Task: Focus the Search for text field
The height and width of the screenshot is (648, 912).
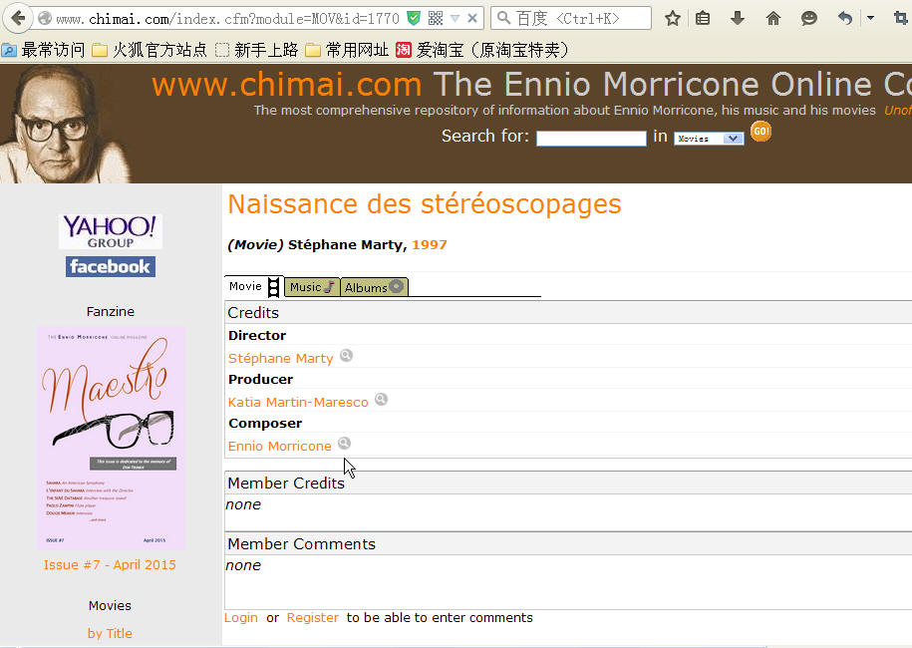Action: pos(591,139)
